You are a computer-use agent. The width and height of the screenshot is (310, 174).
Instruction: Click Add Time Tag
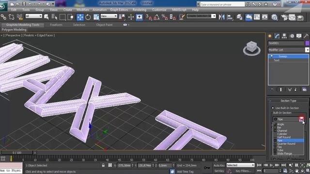(x=185, y=172)
